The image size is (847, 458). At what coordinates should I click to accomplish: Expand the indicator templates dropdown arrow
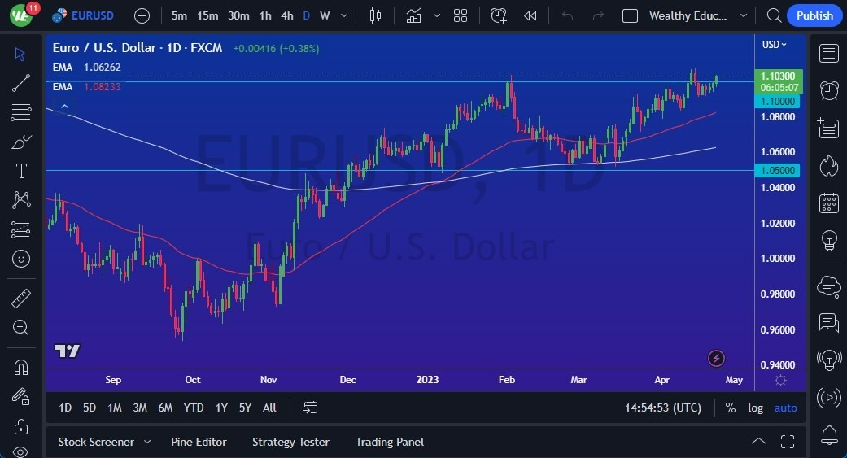pyautogui.click(x=436, y=15)
